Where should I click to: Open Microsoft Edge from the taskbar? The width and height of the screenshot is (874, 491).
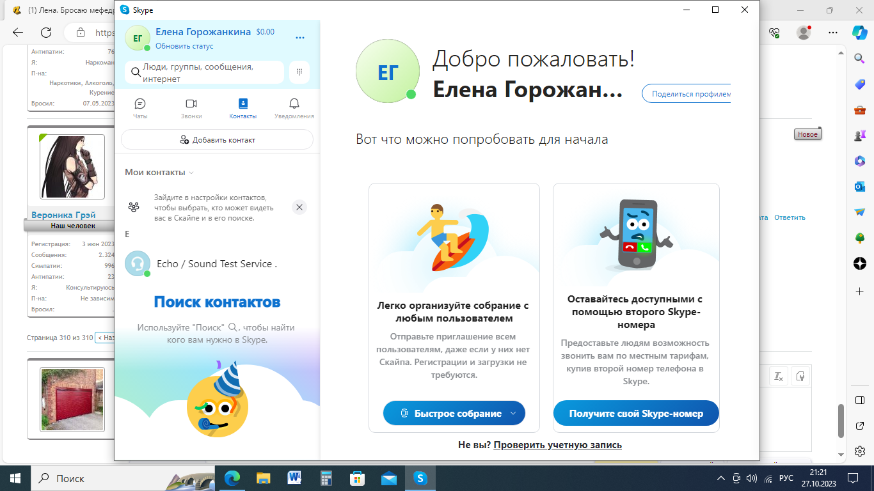click(232, 478)
